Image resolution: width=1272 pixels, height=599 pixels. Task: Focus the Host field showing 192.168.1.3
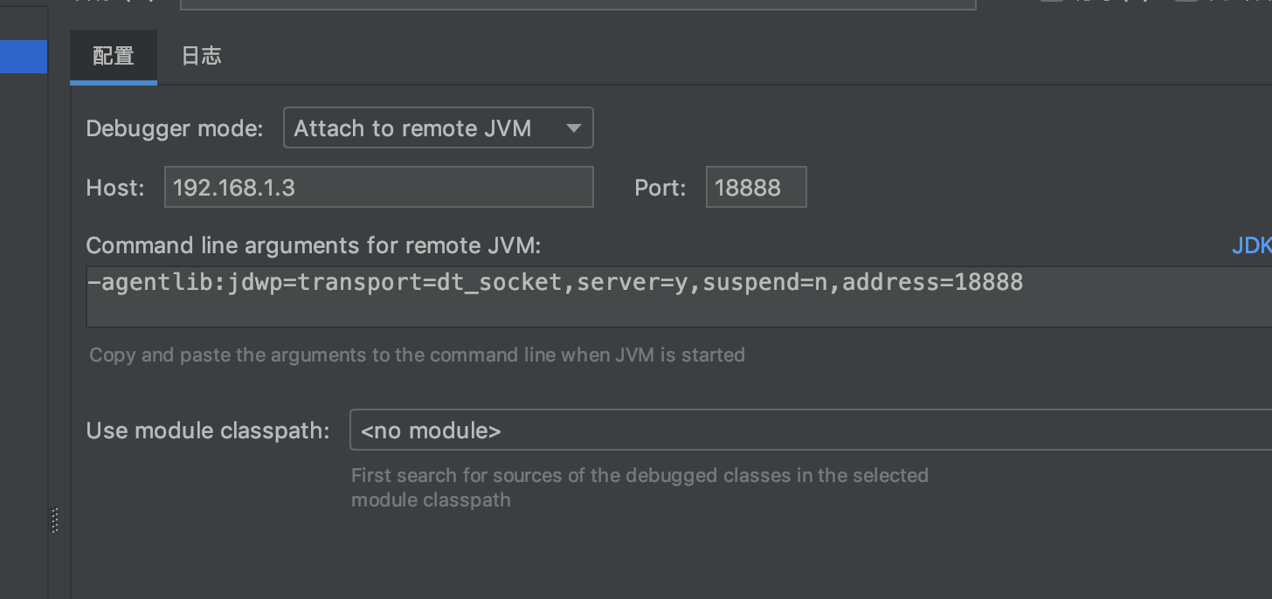tap(379, 188)
